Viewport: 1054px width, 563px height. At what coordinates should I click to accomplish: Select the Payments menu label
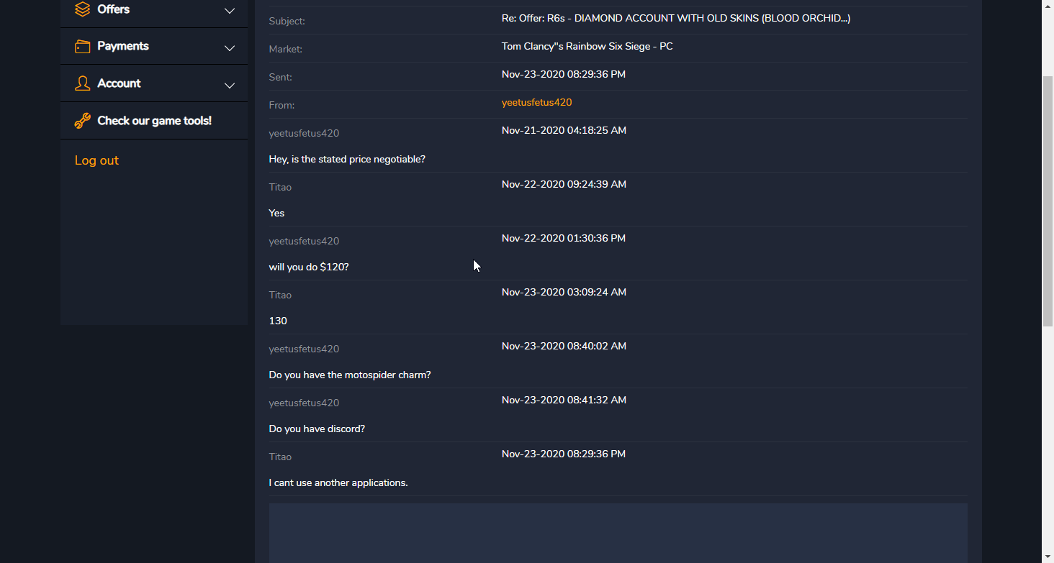[123, 46]
